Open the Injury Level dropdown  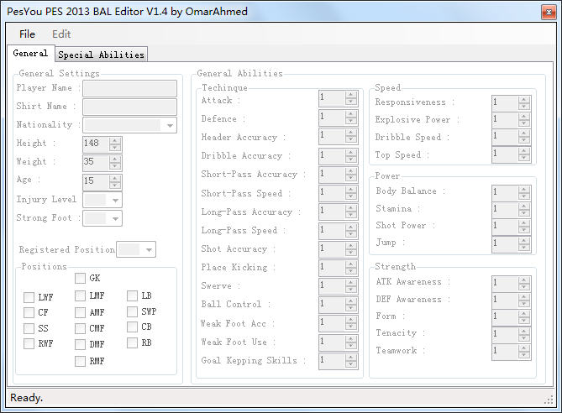(x=102, y=201)
